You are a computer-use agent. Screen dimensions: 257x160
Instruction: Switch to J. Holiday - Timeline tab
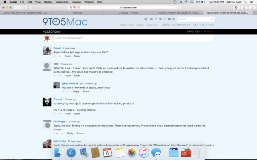(128, 13)
